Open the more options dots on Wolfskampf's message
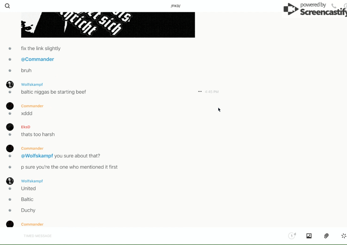Screen dimensions: 347x245 point(200,91)
